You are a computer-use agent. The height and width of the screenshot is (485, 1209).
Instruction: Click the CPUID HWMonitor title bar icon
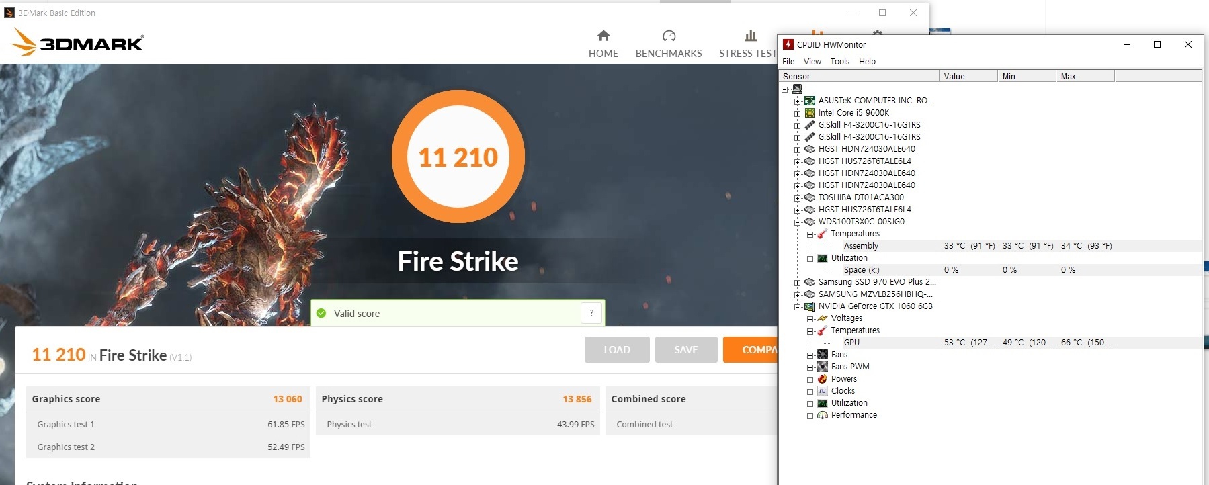788,44
